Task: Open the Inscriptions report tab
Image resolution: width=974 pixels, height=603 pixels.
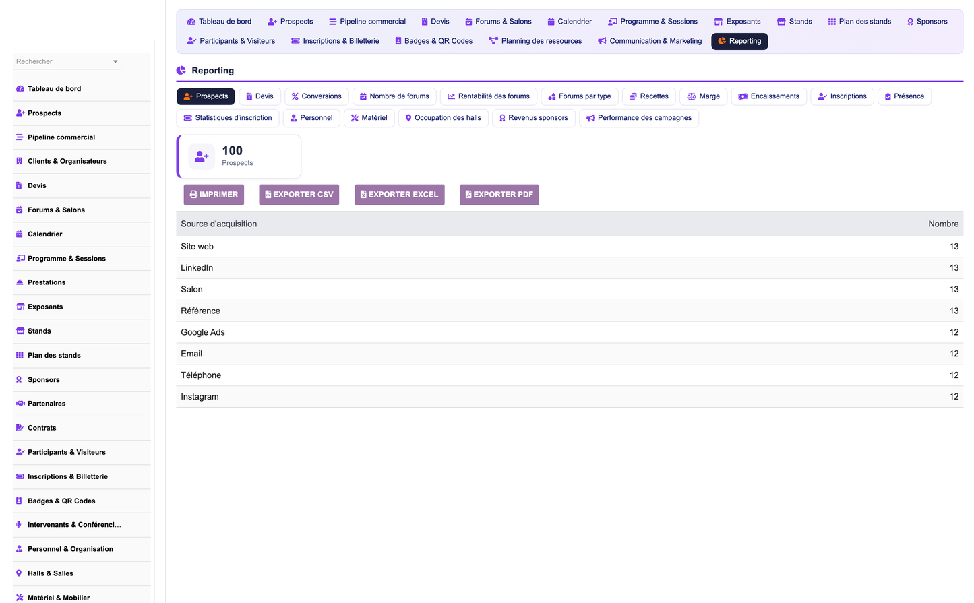Action: [843, 96]
